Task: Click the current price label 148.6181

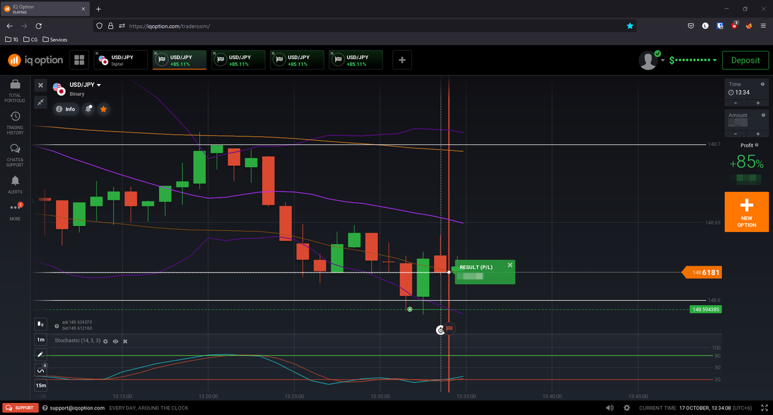Action: [702, 273]
